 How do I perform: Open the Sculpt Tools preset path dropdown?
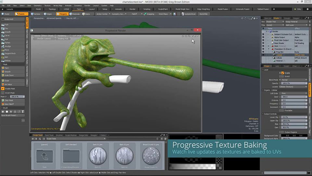coord(76,139)
